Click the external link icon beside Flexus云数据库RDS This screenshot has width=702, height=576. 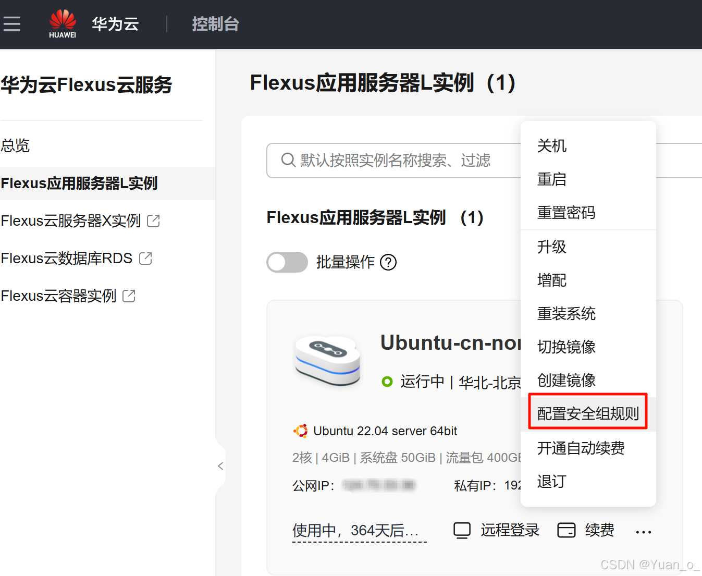pyautogui.click(x=145, y=258)
